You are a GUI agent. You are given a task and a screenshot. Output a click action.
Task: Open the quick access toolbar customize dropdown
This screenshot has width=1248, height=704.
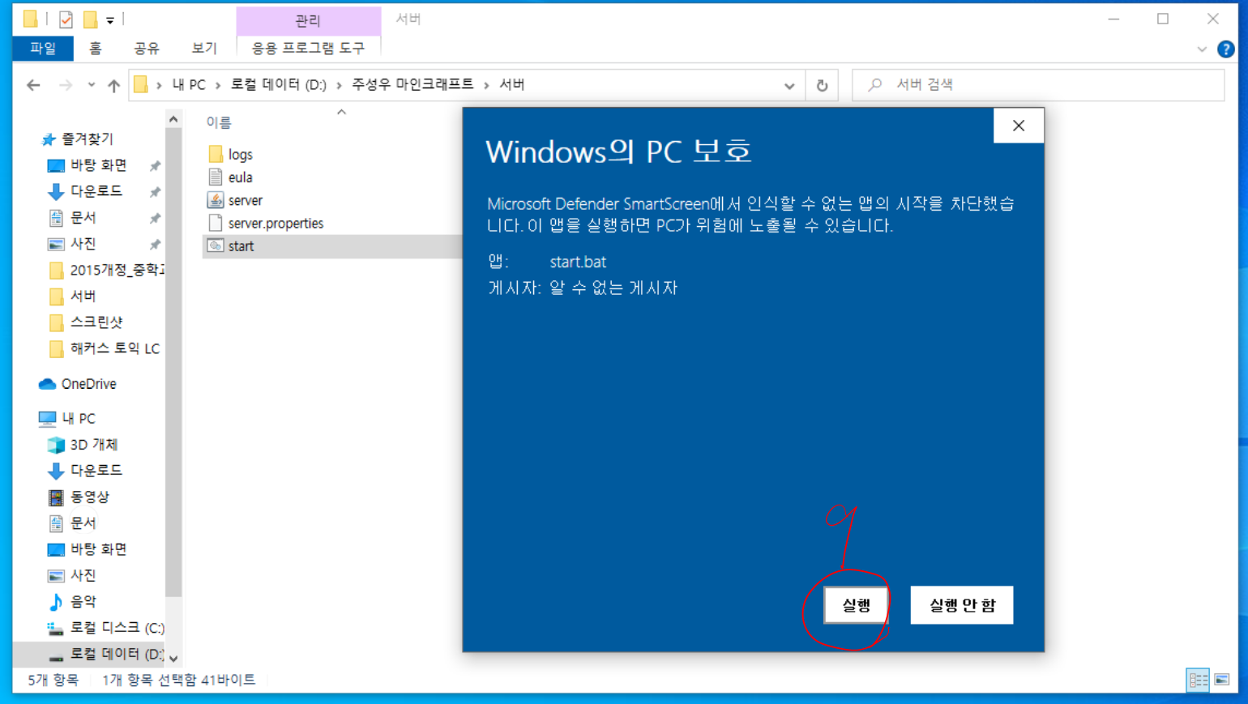[x=110, y=20]
